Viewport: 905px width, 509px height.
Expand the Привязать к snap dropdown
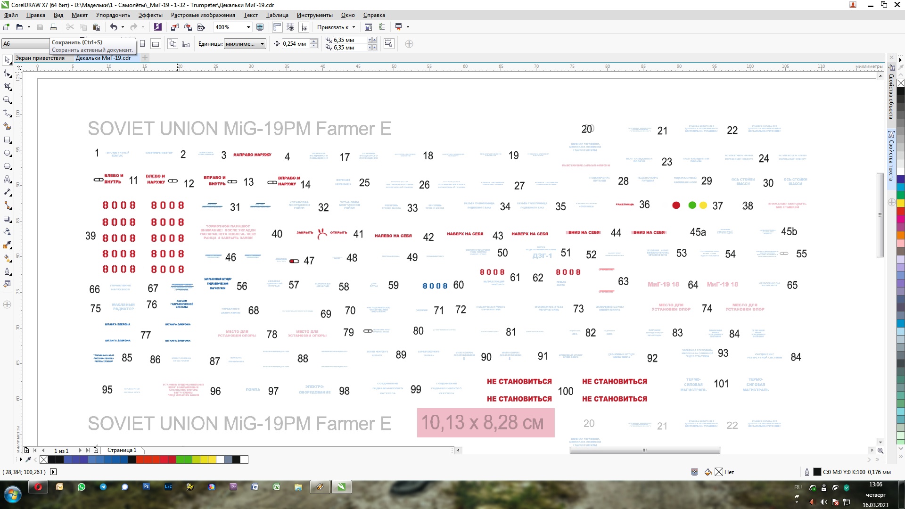coord(354,27)
